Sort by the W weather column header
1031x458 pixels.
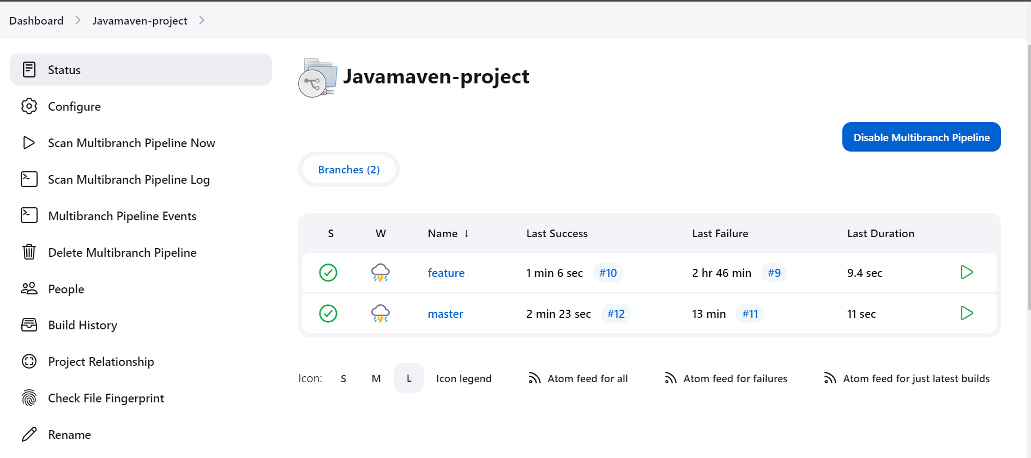(x=381, y=233)
